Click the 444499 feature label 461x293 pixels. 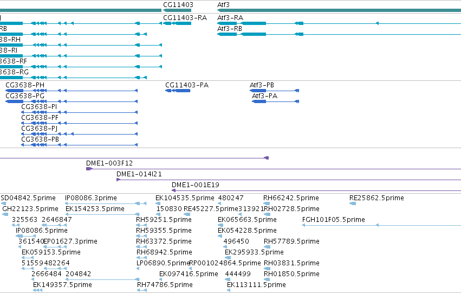pyautogui.click(x=238, y=274)
